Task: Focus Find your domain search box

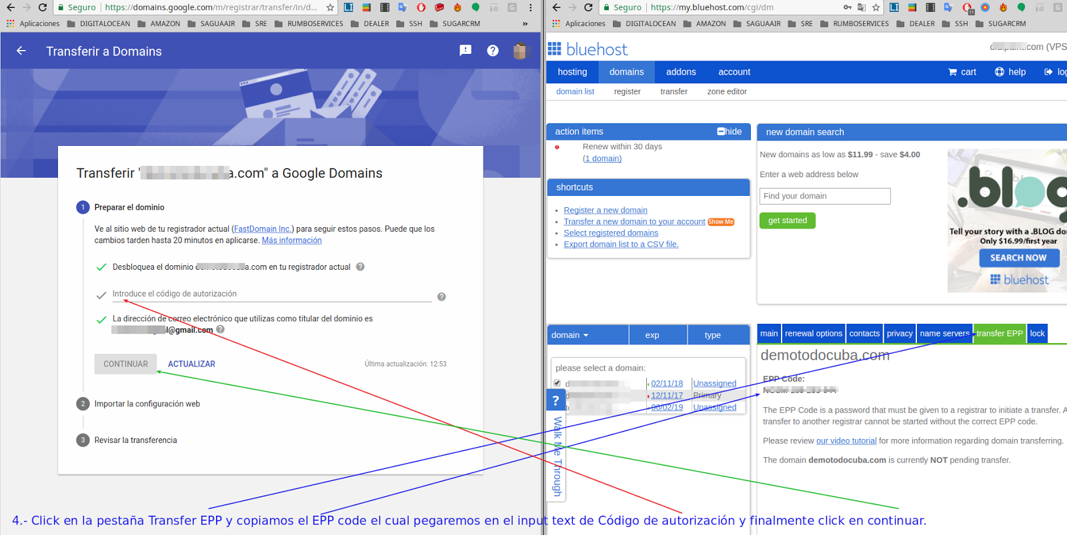Action: tap(825, 196)
